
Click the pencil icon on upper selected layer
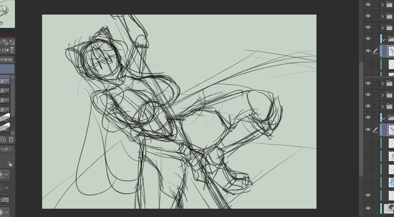coord(375,51)
